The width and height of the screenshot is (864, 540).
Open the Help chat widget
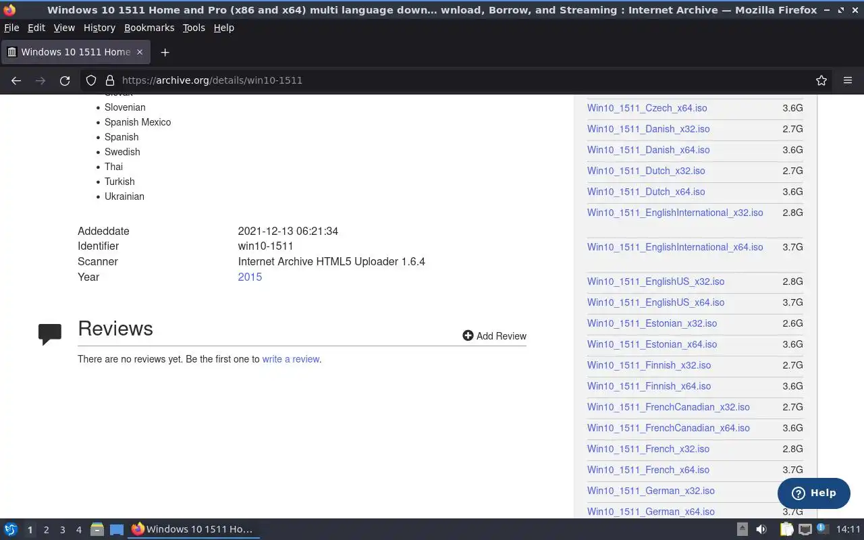point(813,493)
